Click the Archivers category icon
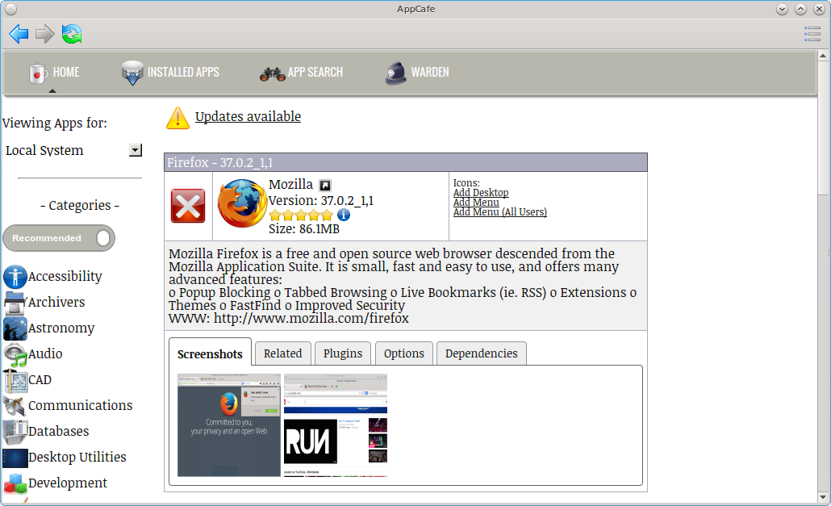This screenshot has height=506, width=831. (x=15, y=303)
